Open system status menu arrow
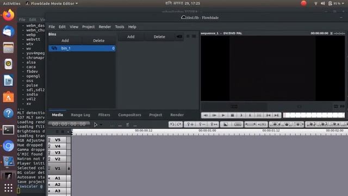This screenshot has height=196, width=348. [x=343, y=4]
